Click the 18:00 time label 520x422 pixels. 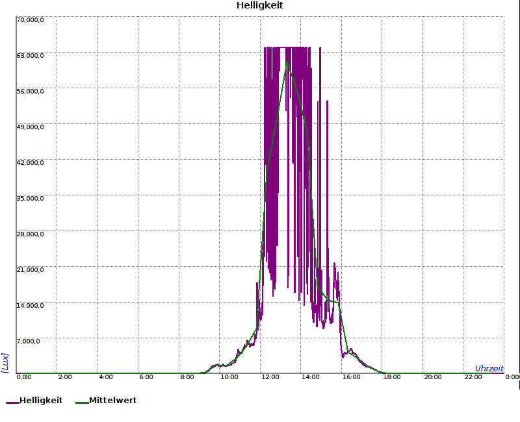point(392,377)
